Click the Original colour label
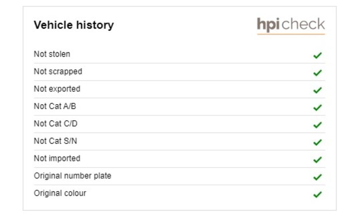Viewport: 352px width, 216px height. coord(60,193)
